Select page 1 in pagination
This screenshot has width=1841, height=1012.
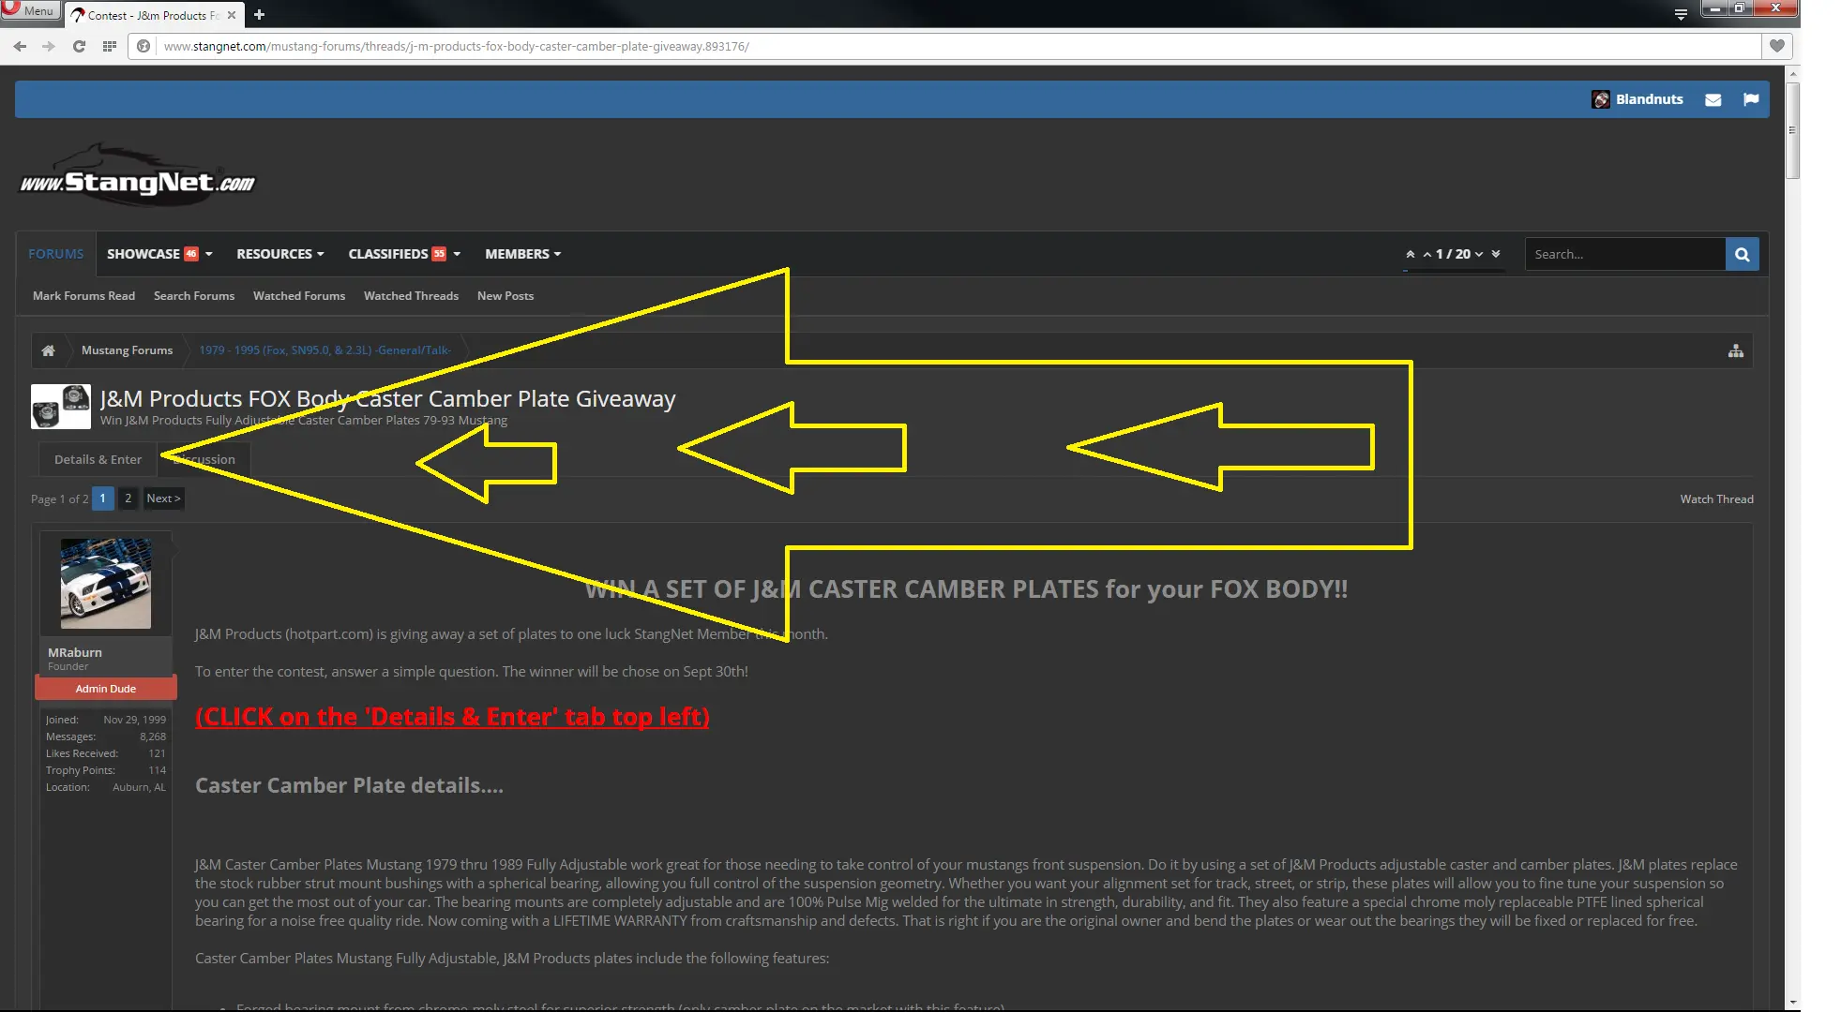point(103,499)
